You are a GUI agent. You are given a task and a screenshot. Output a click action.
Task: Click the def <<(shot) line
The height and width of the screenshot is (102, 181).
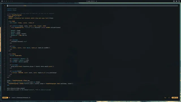(x=19, y=60)
